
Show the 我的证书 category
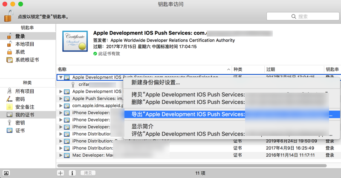tap(28, 115)
